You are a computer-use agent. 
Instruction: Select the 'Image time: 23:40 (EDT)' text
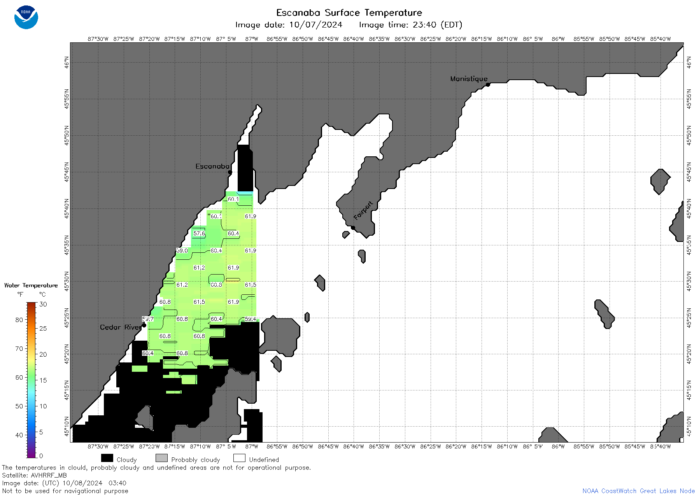pyautogui.click(x=410, y=25)
